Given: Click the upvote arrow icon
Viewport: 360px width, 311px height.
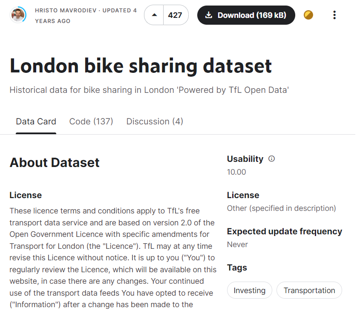Looking at the screenshot, I should [154, 15].
